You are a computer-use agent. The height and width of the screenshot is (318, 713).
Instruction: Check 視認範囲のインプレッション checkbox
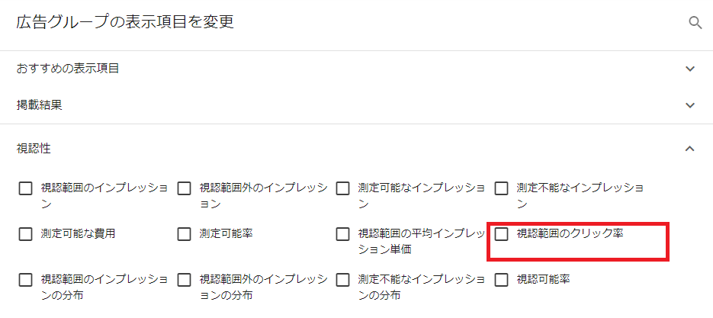26,188
